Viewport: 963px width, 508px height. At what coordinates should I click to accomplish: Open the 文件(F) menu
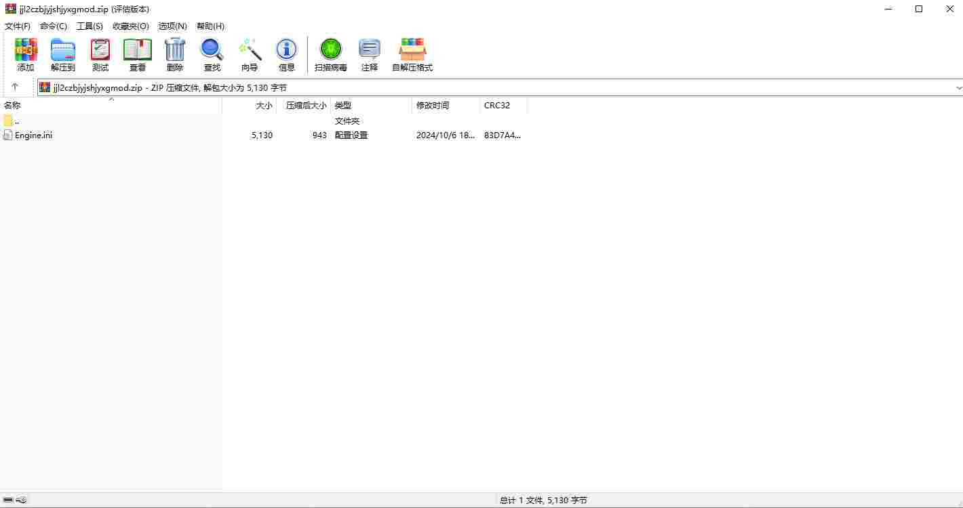pyautogui.click(x=18, y=26)
